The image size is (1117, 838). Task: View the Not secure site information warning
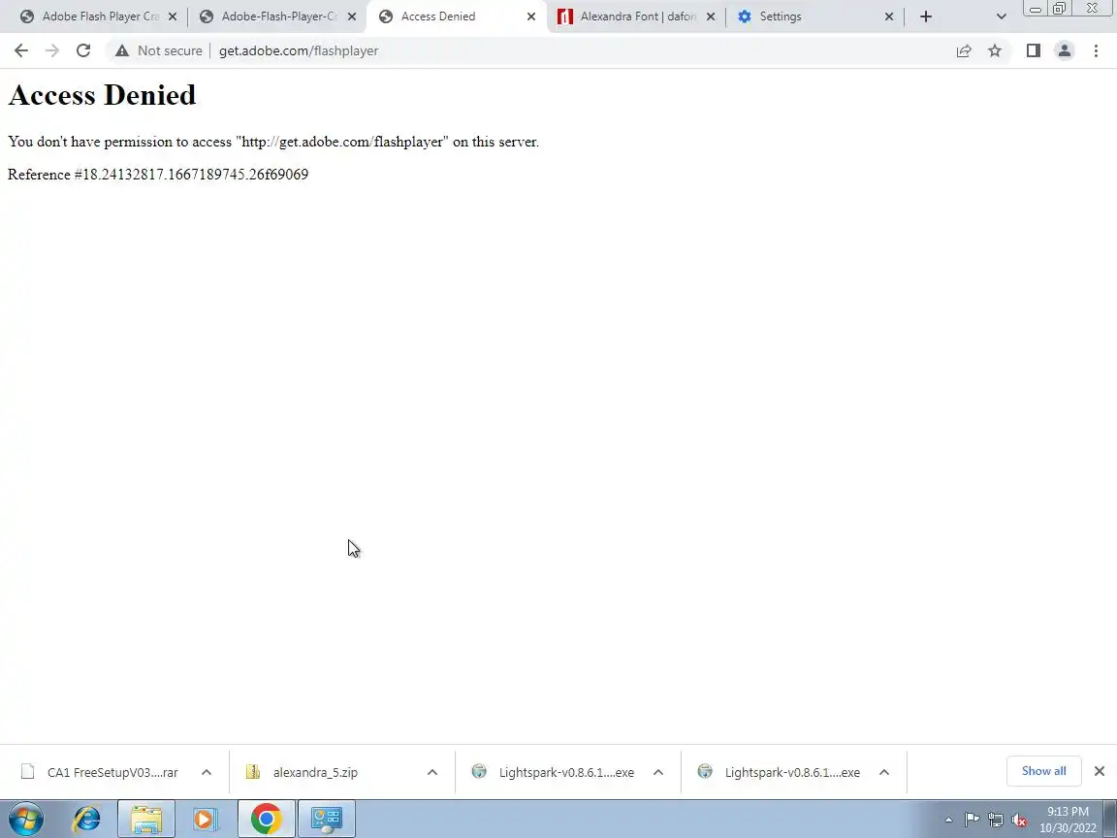(159, 50)
